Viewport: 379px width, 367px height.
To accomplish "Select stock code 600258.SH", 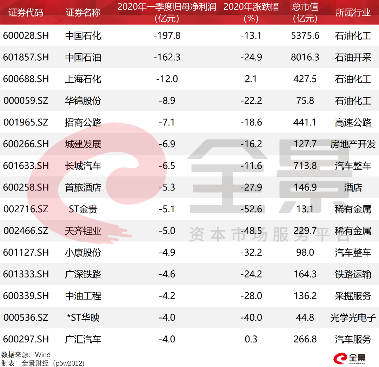I will tap(26, 187).
